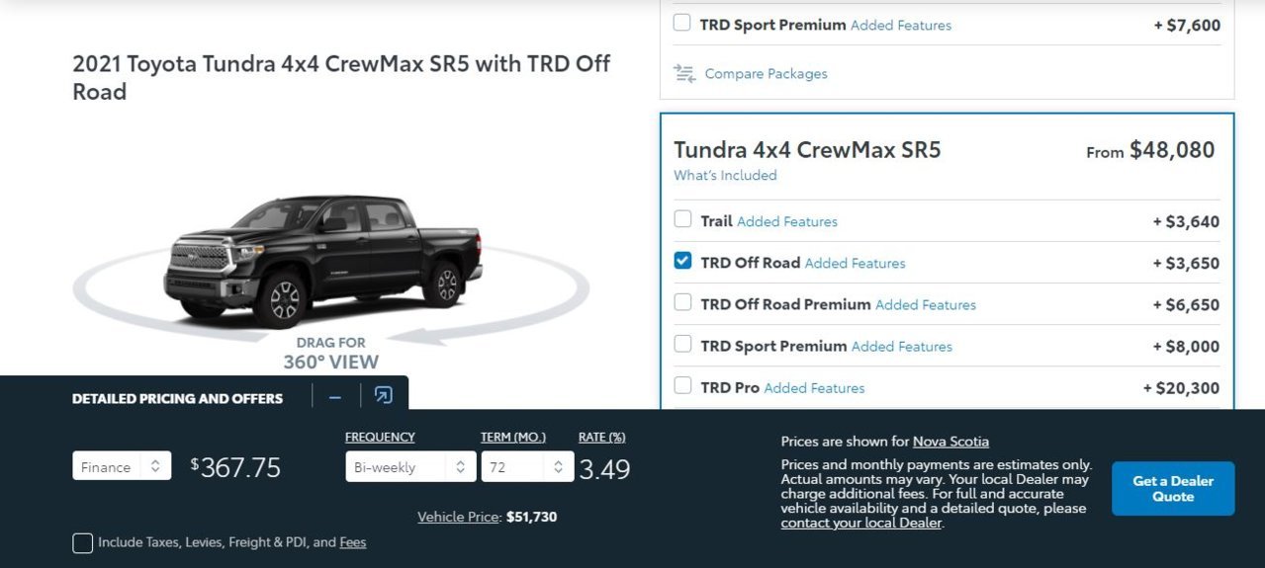The height and width of the screenshot is (568, 1265).
Task: Open the Detailed Pricing and Offers tab
Action: (x=177, y=398)
